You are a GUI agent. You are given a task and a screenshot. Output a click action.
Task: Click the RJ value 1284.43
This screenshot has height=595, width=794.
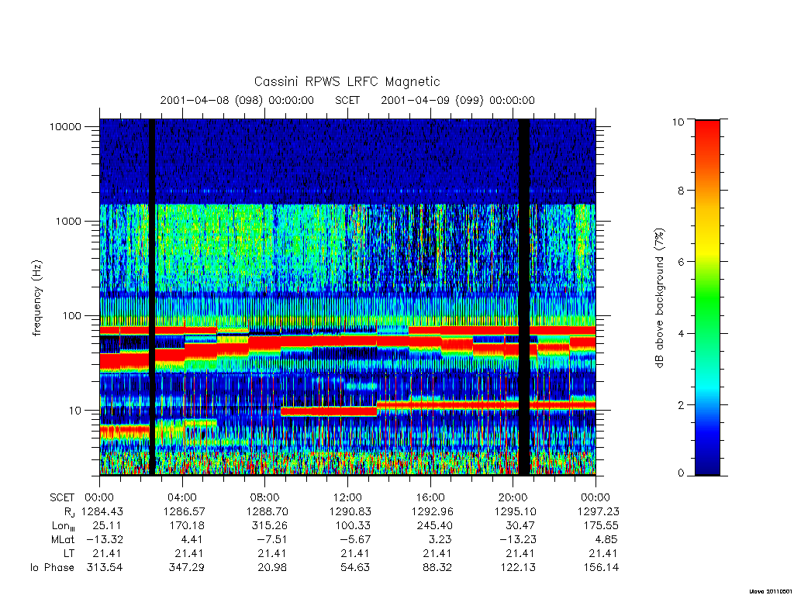click(102, 511)
